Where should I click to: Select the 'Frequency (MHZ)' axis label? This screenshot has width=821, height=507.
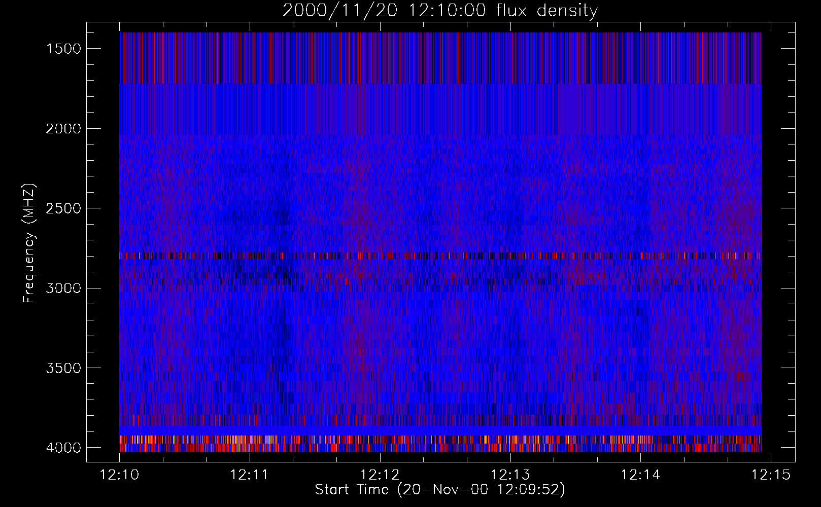point(29,244)
